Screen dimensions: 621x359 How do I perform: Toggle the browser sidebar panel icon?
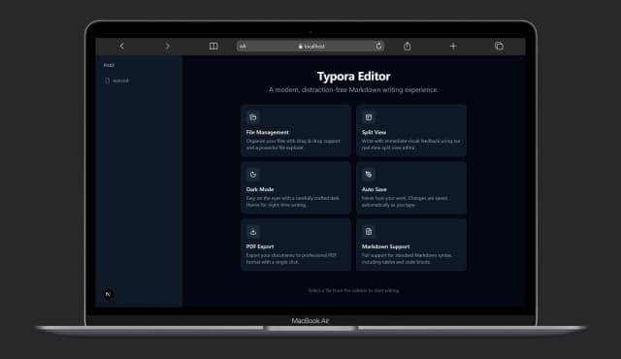pyautogui.click(x=213, y=47)
